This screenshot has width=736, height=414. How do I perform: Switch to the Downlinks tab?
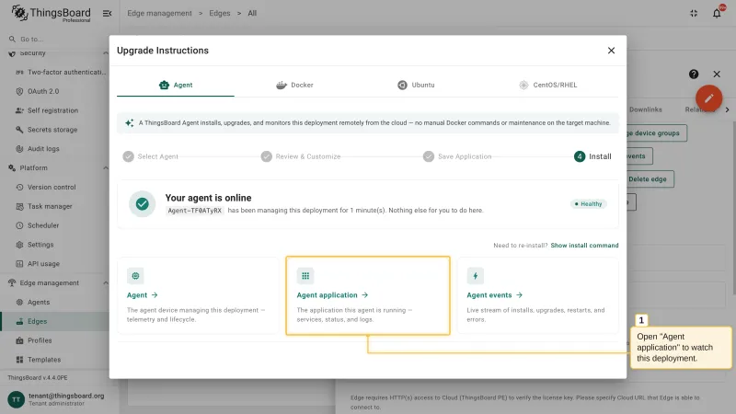coord(646,109)
